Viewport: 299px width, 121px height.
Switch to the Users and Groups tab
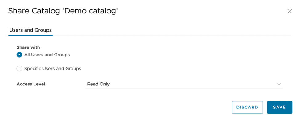tap(30, 30)
